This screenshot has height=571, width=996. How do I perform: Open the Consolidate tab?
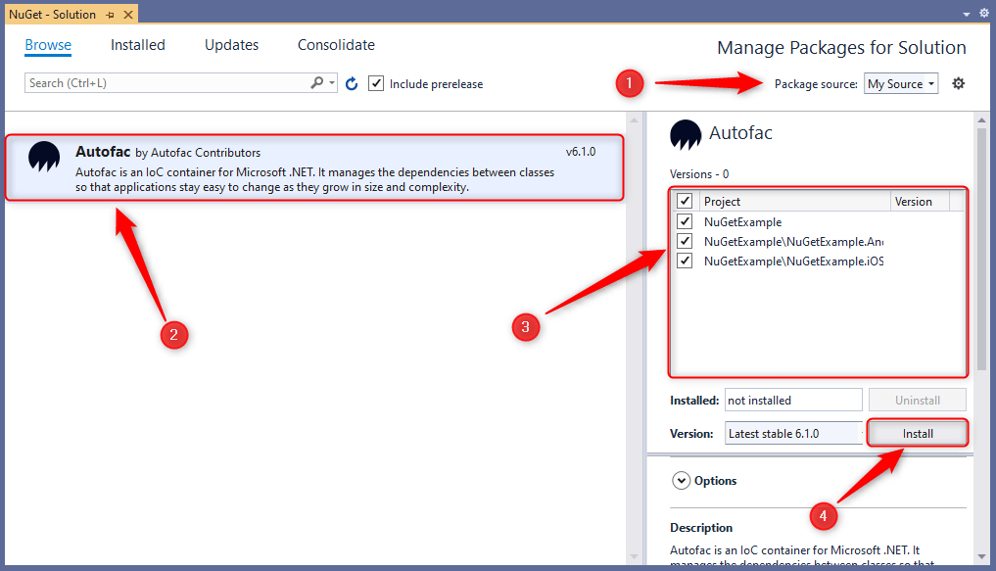tap(336, 45)
